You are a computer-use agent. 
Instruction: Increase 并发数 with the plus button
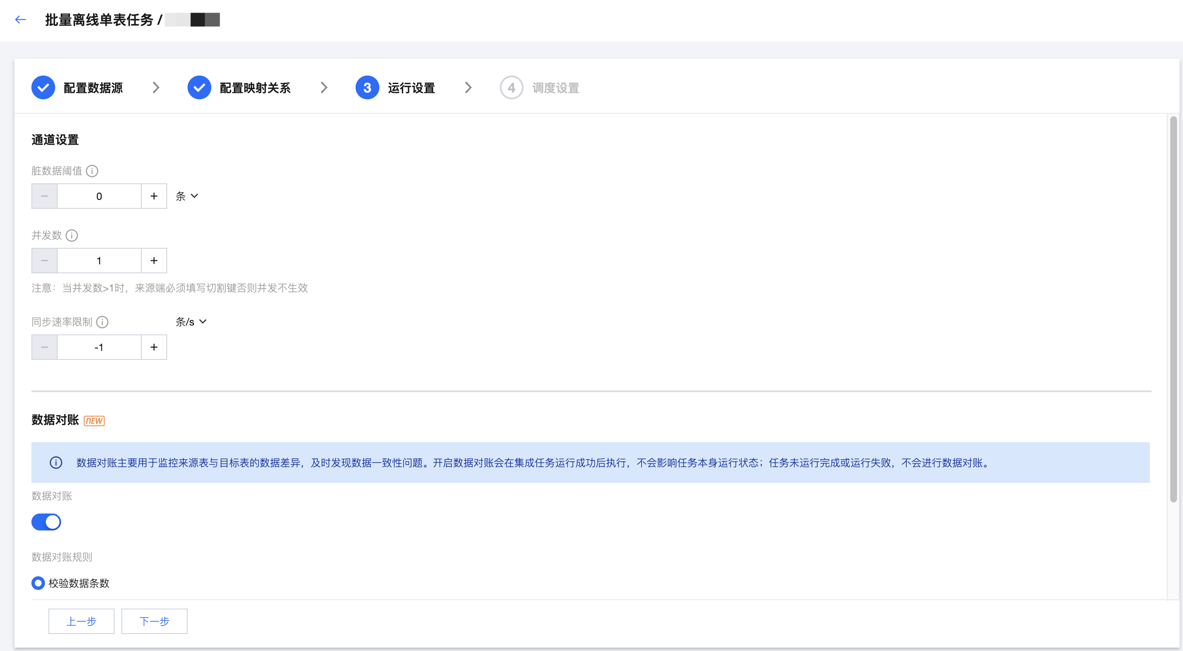click(x=154, y=261)
